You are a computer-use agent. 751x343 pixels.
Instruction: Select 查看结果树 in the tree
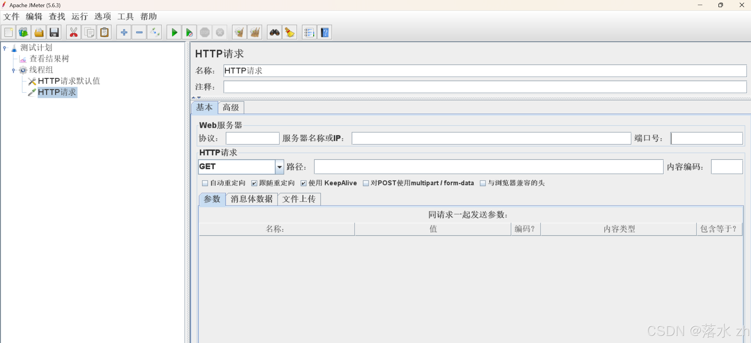click(x=49, y=59)
